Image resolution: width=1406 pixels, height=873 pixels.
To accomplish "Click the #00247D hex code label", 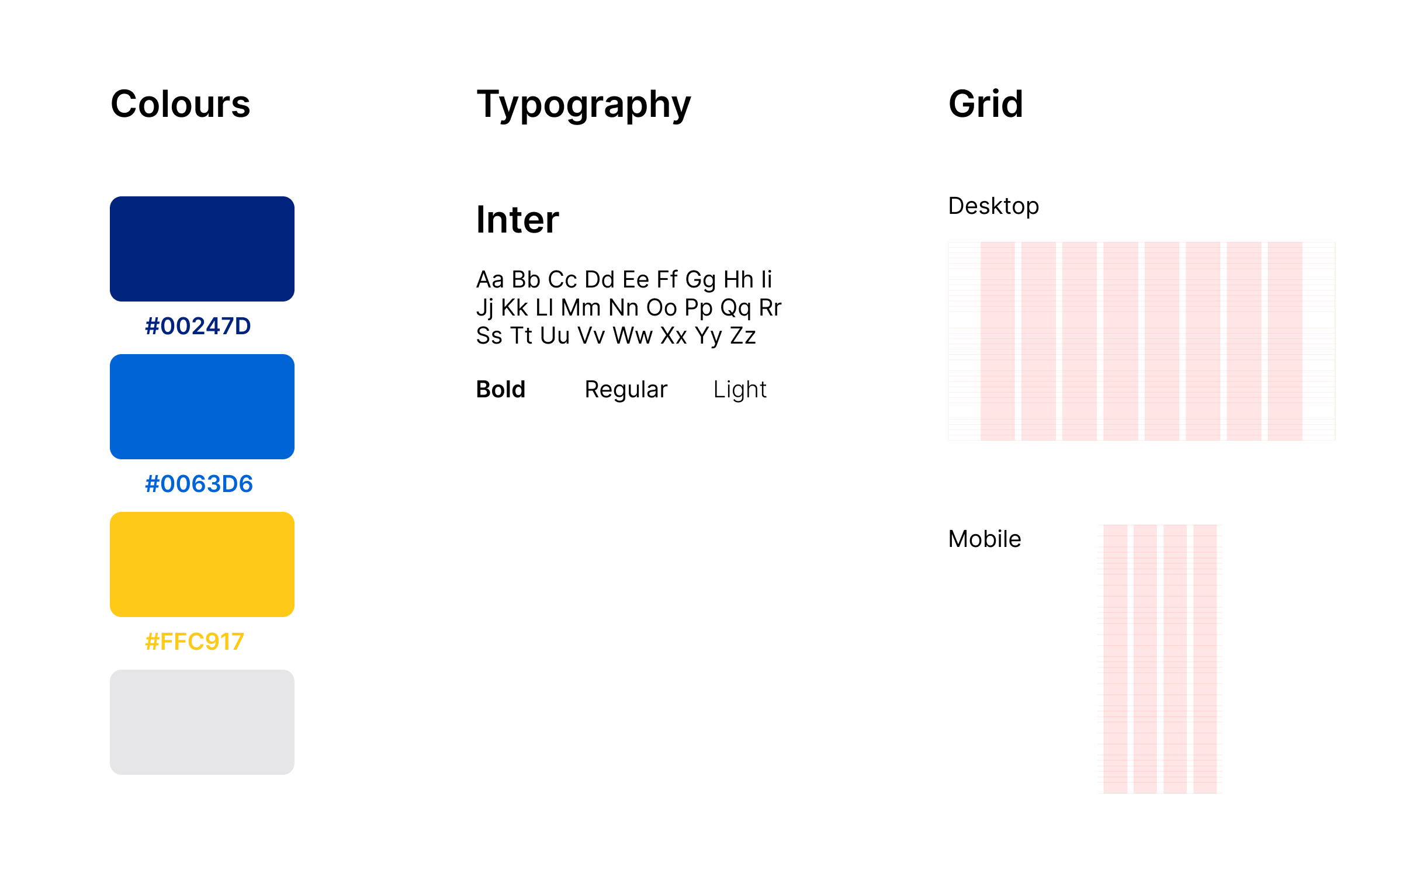I will (198, 326).
